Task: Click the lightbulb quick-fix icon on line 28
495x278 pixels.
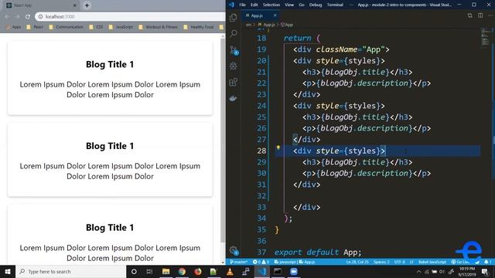Action: pos(278,147)
